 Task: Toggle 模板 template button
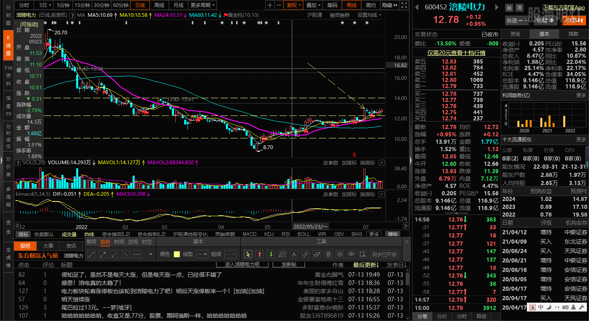[x=393, y=234]
